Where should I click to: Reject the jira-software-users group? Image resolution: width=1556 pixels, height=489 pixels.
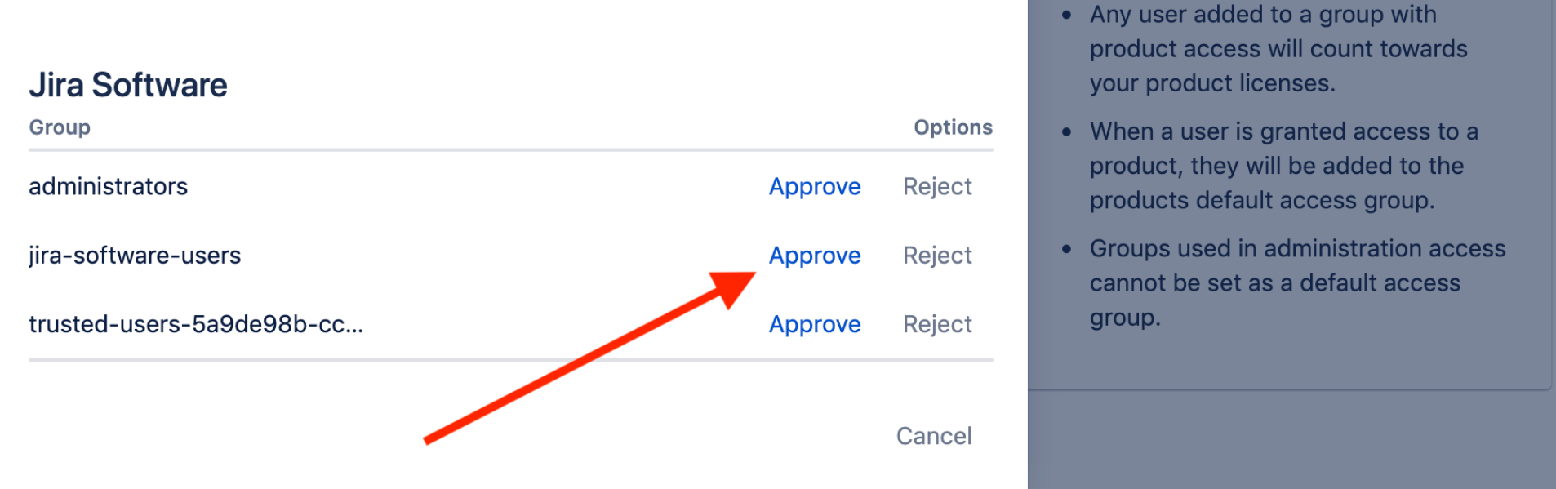[x=936, y=256]
